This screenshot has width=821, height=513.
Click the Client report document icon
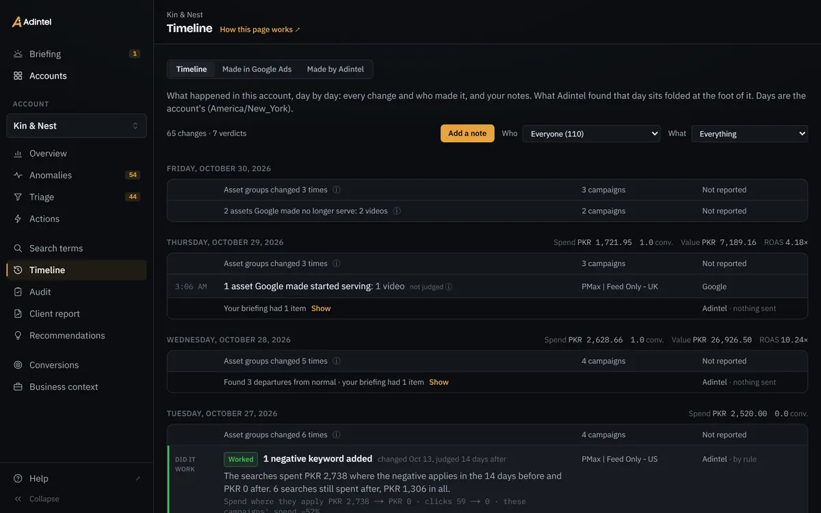tap(18, 315)
